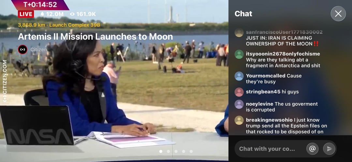Close the chat panel with X button
The height and width of the screenshot is (162, 352).
pyautogui.click(x=338, y=14)
